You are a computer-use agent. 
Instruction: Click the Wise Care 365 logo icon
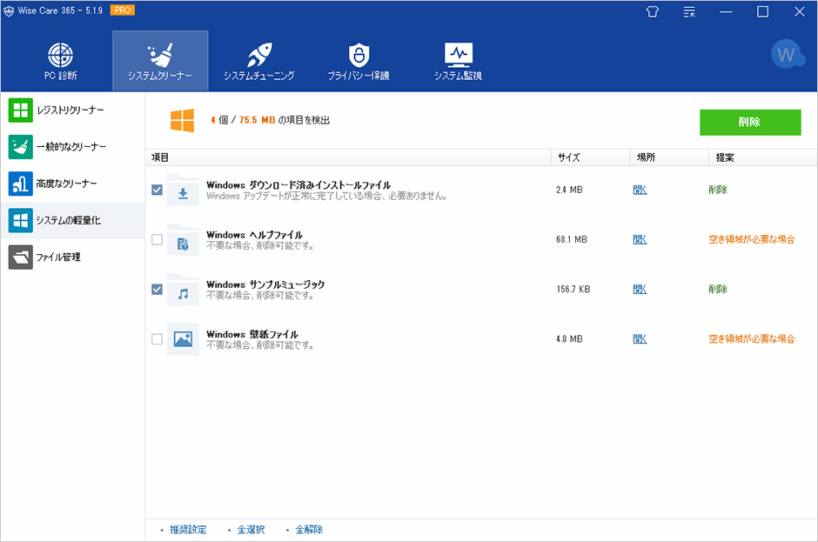pos(9,11)
